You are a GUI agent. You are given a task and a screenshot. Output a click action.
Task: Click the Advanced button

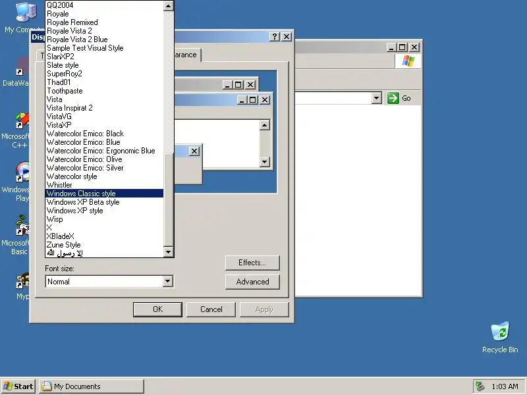(x=252, y=282)
